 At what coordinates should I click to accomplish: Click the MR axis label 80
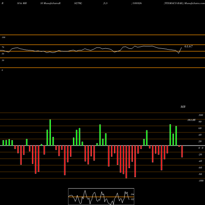(200, 122)
